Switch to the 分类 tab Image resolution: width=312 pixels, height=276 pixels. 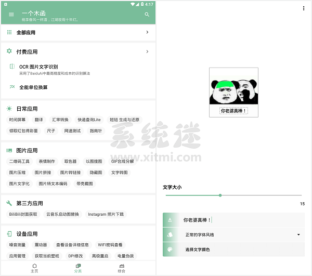(x=78, y=268)
